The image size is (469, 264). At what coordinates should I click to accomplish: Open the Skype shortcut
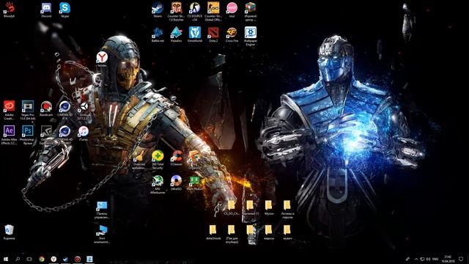[64, 10]
